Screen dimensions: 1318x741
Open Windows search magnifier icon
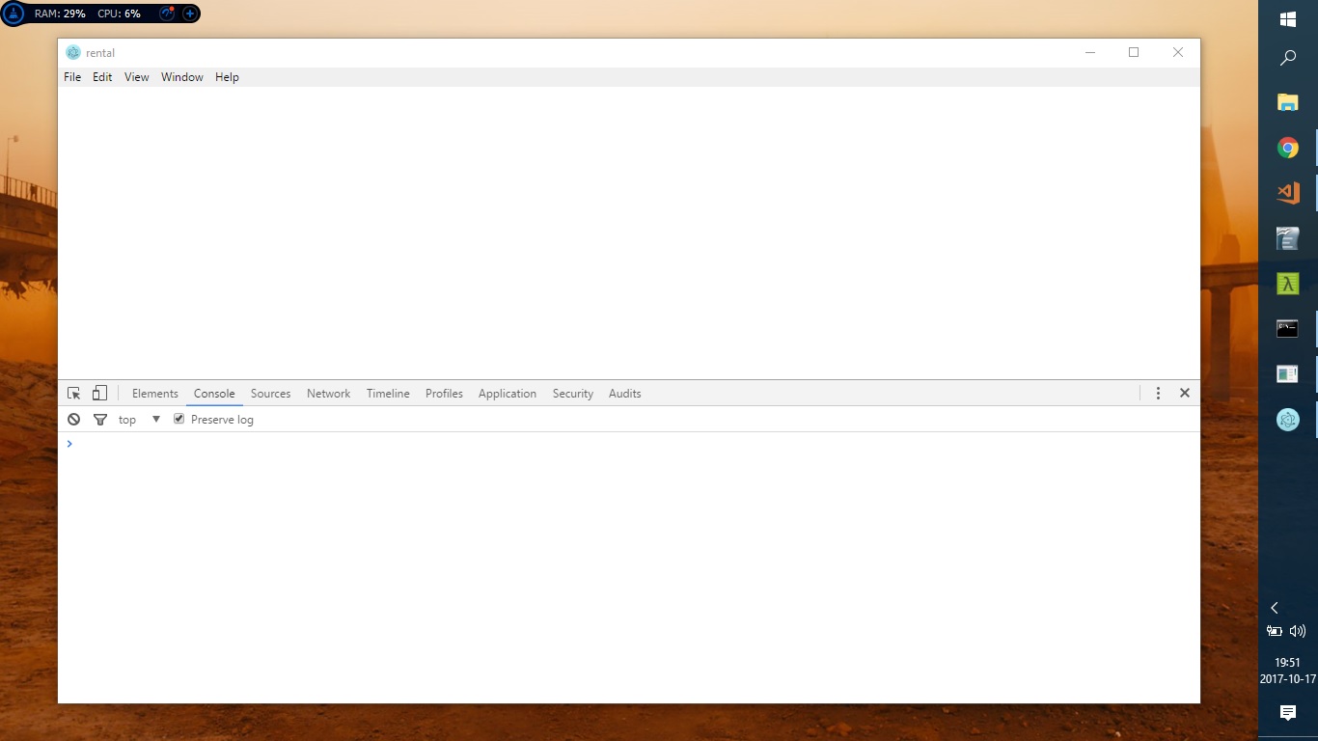[1287, 58]
